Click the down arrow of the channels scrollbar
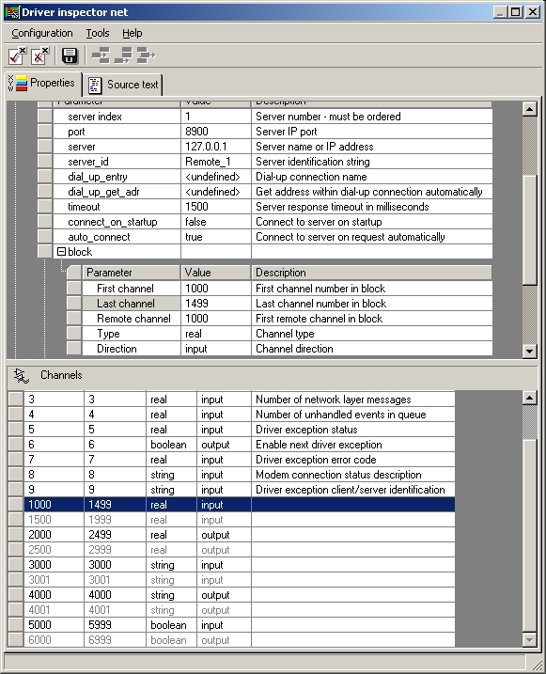Image resolution: width=546 pixels, height=674 pixels. [x=530, y=639]
